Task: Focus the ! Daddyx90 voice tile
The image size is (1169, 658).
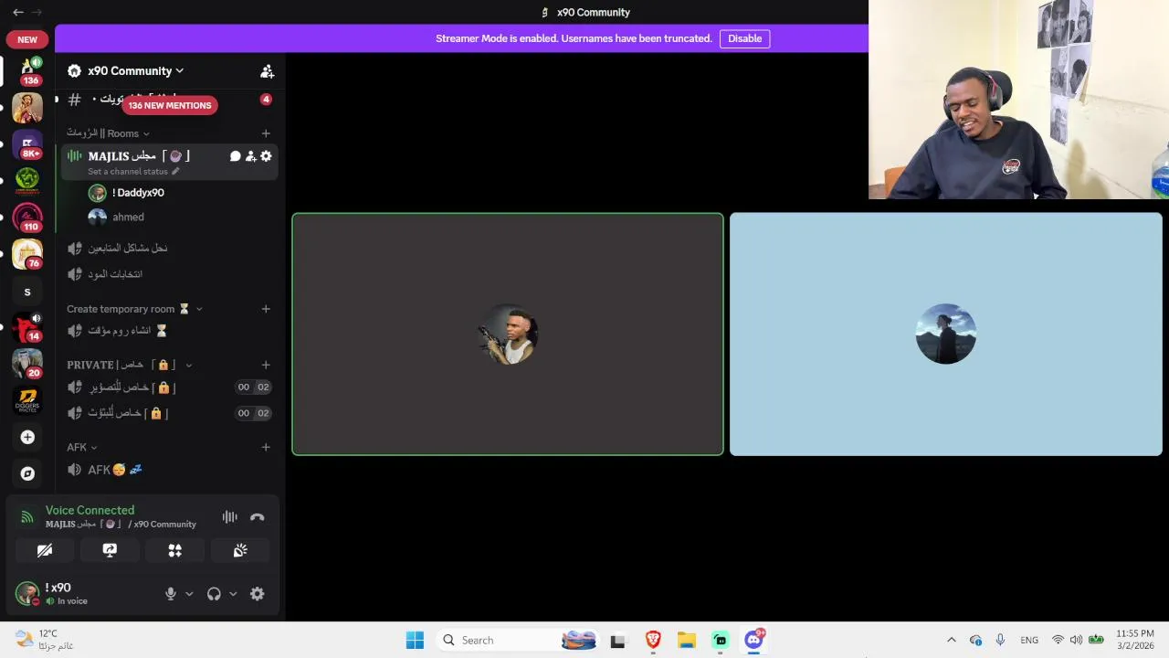Action: (x=508, y=334)
